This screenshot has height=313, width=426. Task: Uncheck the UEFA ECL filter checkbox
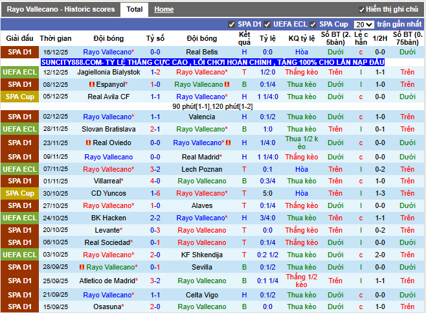(x=267, y=25)
